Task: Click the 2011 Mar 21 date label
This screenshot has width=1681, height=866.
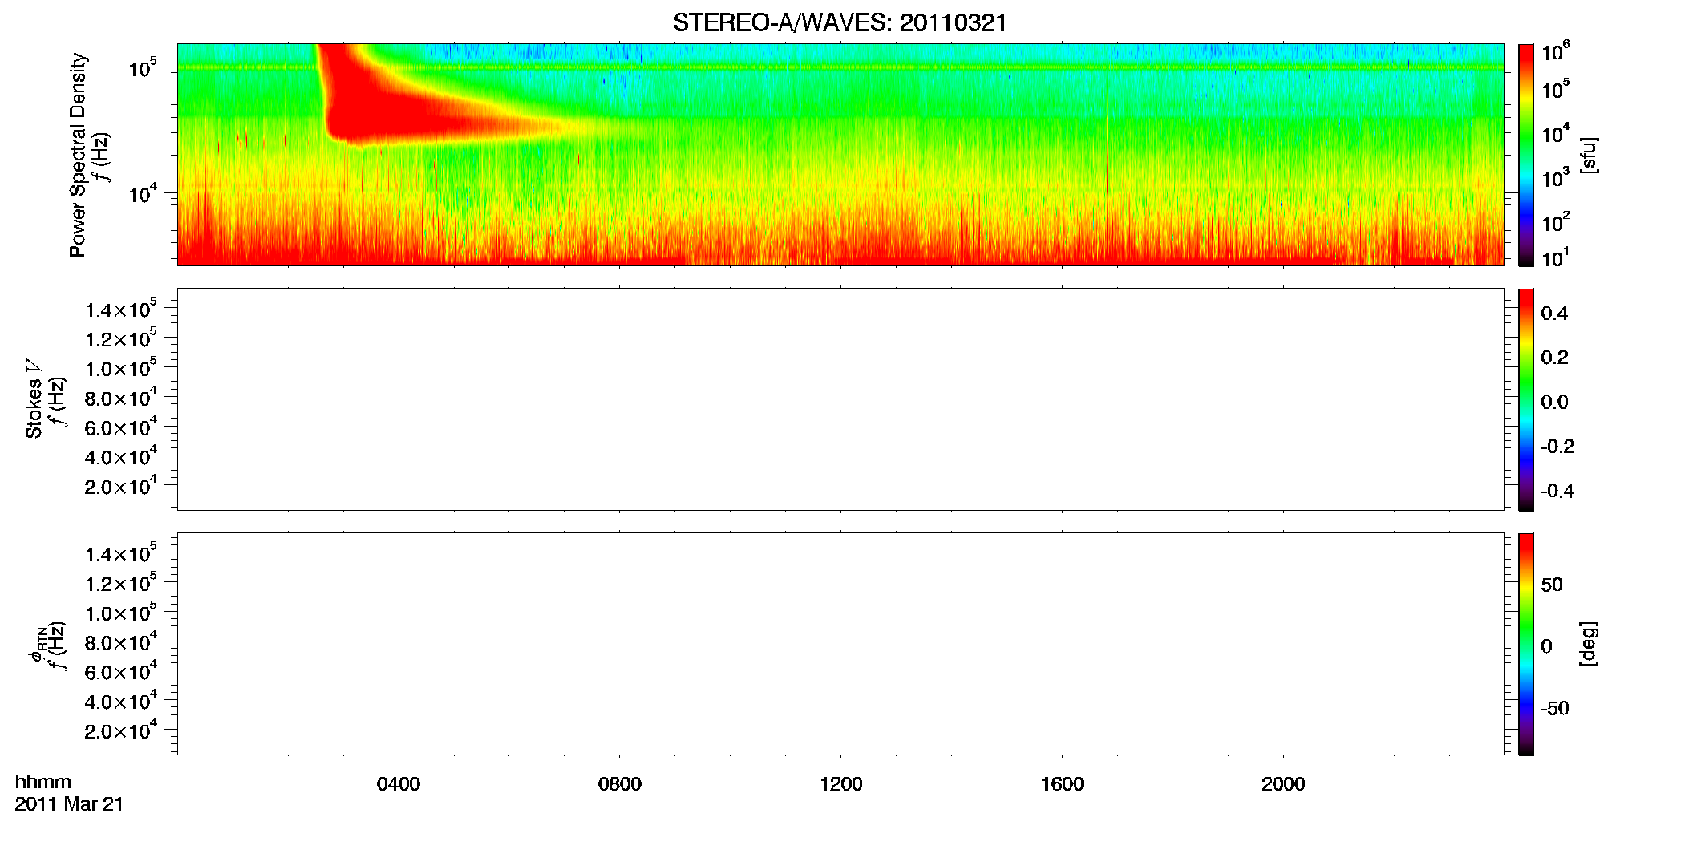Action: 69,804
